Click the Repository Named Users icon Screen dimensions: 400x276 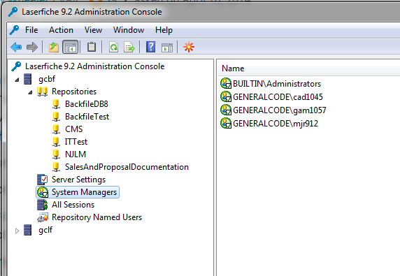tap(43, 217)
